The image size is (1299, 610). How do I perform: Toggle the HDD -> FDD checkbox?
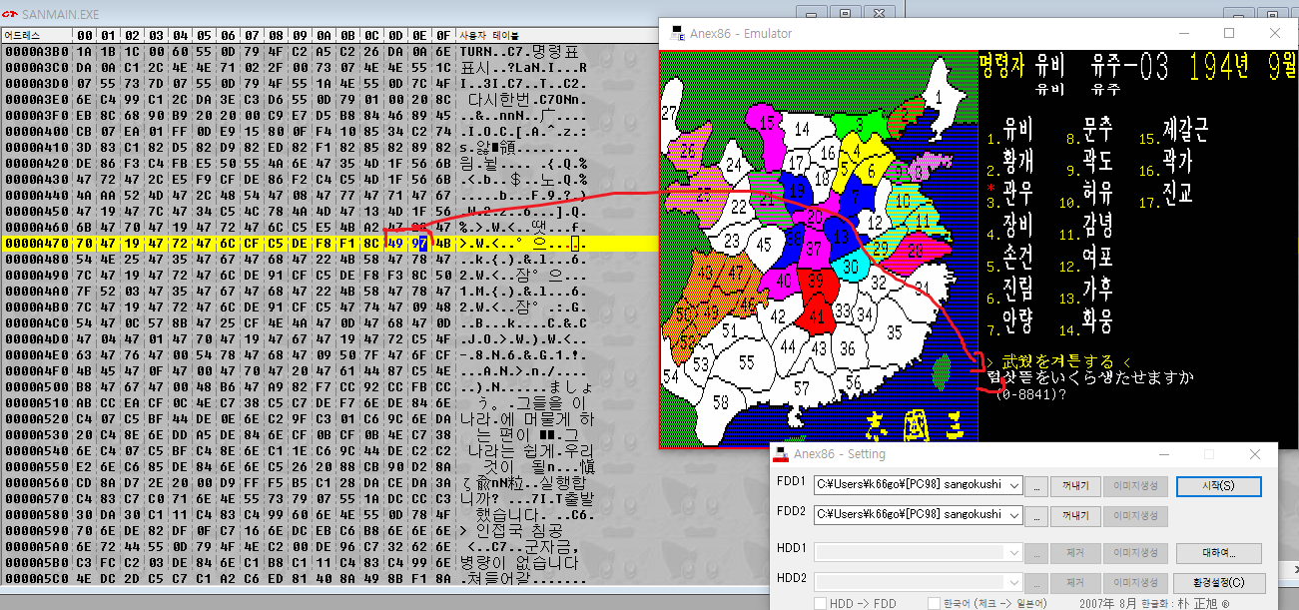tap(820, 603)
